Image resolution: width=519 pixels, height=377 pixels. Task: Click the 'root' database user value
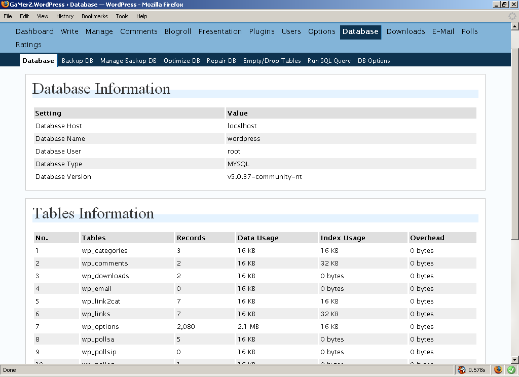234,152
